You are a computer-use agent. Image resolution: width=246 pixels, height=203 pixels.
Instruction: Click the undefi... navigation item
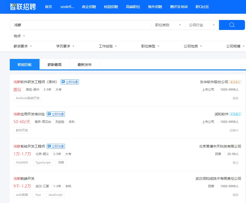tap(67, 7)
